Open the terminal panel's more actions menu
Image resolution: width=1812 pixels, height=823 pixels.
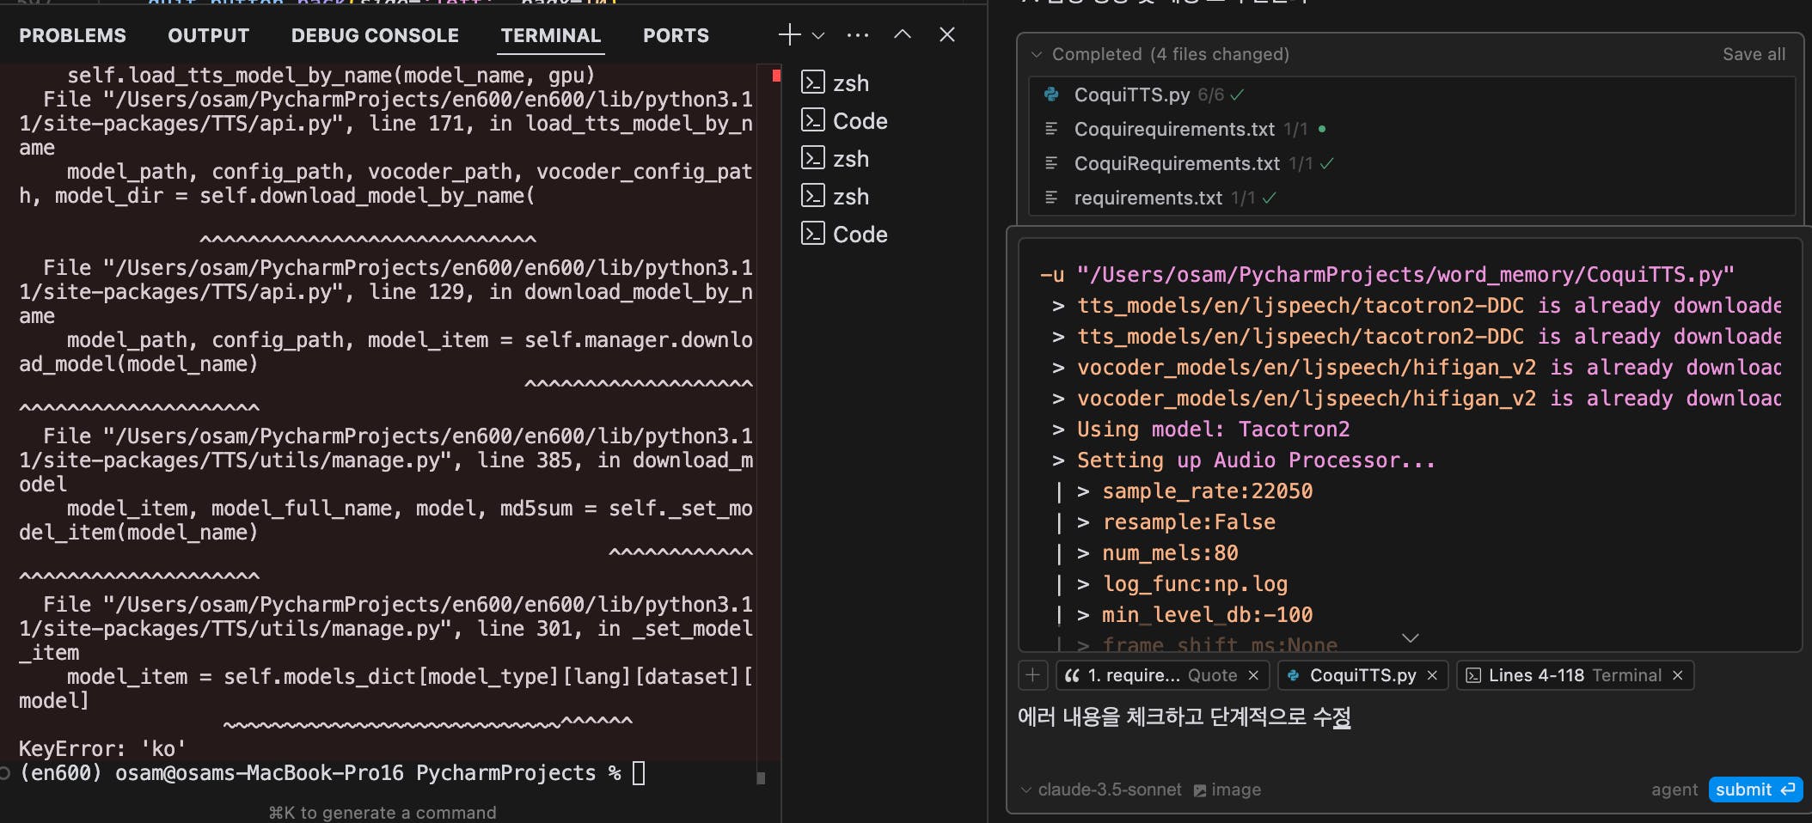pyautogui.click(x=858, y=35)
